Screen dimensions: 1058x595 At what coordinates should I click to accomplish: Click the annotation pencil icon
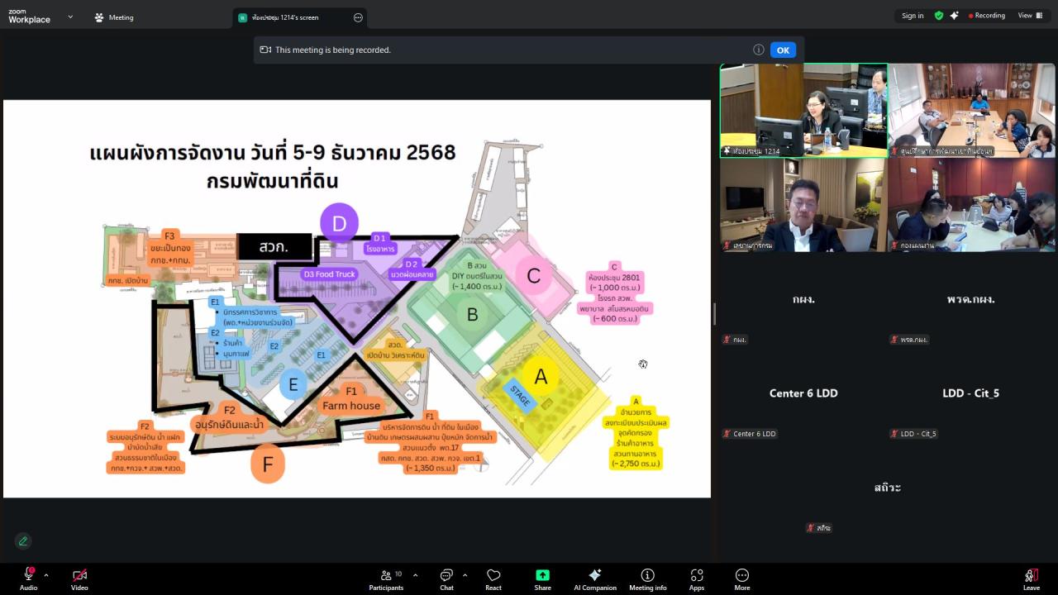(x=23, y=541)
